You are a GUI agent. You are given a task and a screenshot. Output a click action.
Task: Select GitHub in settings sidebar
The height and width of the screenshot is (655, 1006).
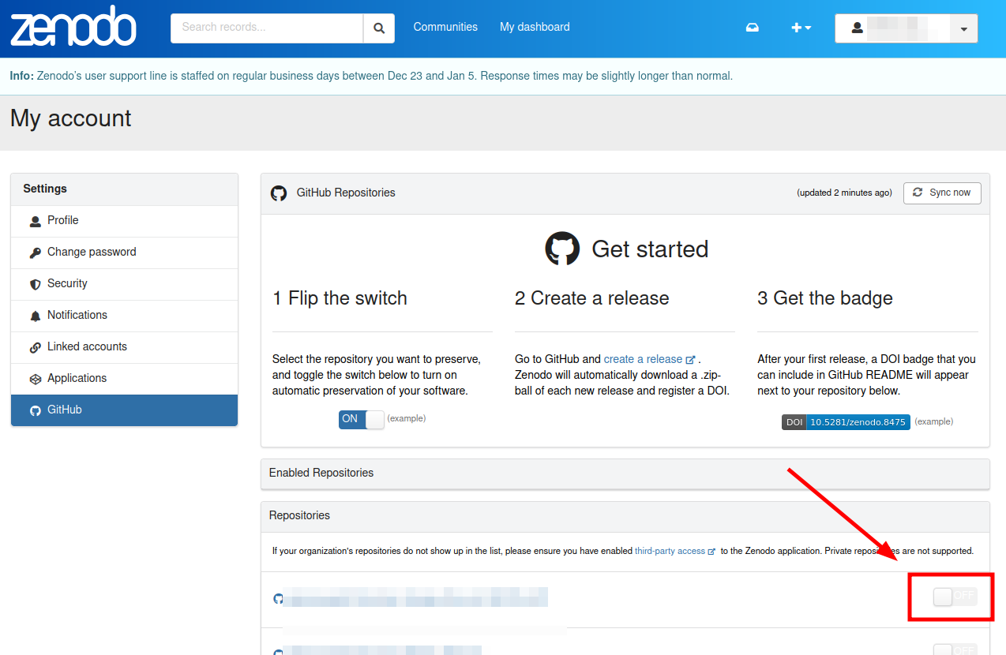[x=124, y=410]
